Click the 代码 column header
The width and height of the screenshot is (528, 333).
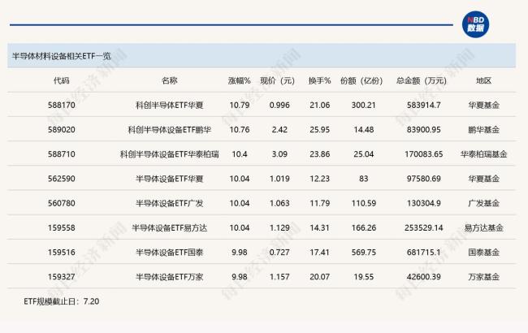(x=61, y=80)
